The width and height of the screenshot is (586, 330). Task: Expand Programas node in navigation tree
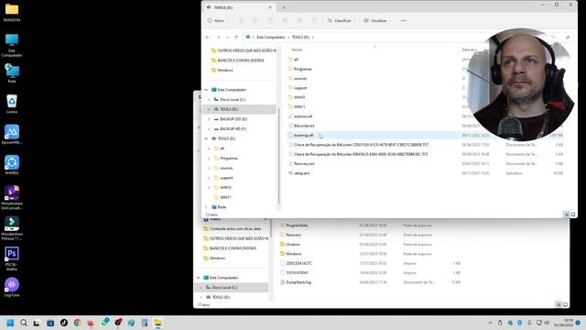[x=209, y=159]
